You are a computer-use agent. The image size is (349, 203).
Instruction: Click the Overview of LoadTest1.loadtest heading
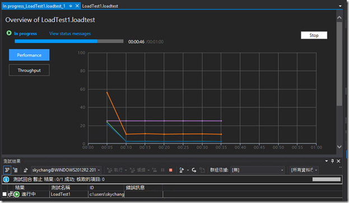[x=50, y=20]
